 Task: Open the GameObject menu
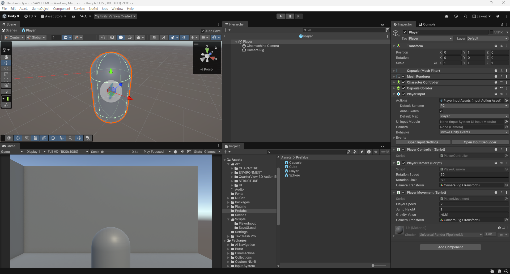point(41,8)
